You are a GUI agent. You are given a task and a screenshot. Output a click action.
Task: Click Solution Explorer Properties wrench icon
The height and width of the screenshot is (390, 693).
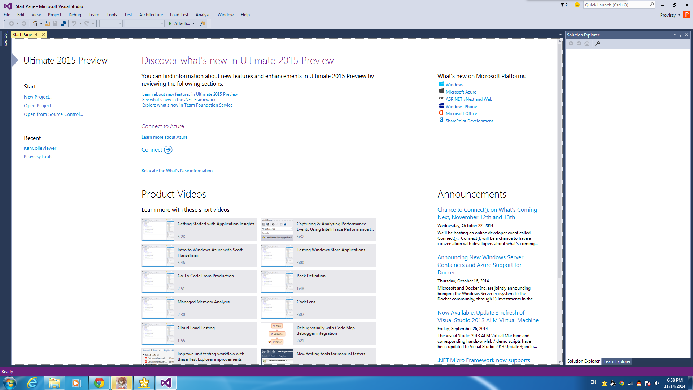(x=597, y=43)
